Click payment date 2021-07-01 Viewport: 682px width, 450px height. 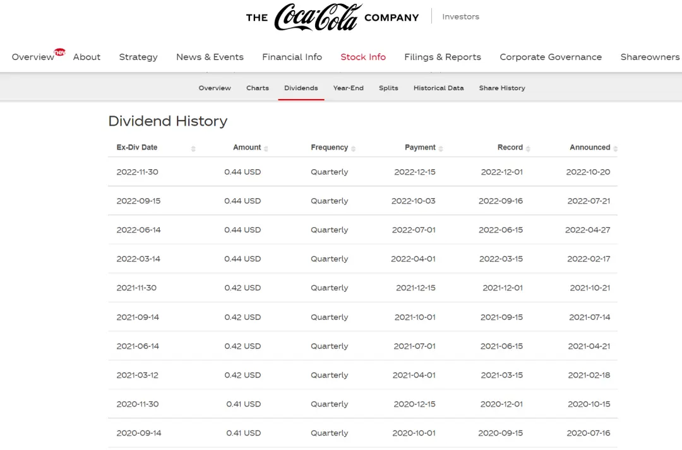(x=414, y=346)
